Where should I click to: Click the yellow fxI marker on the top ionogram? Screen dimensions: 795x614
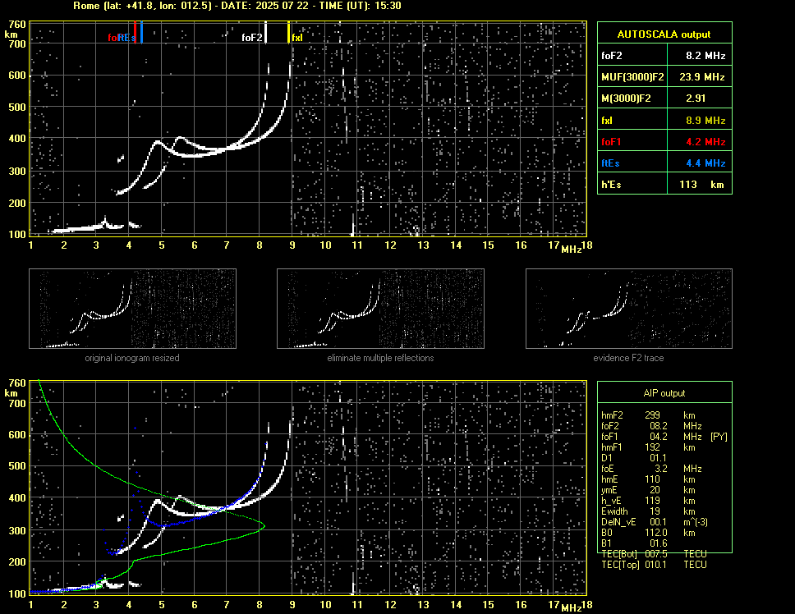pyautogui.click(x=289, y=32)
